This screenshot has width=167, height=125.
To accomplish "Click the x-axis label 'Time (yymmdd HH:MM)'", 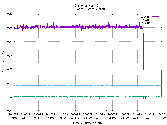I will click(x=87, y=123).
